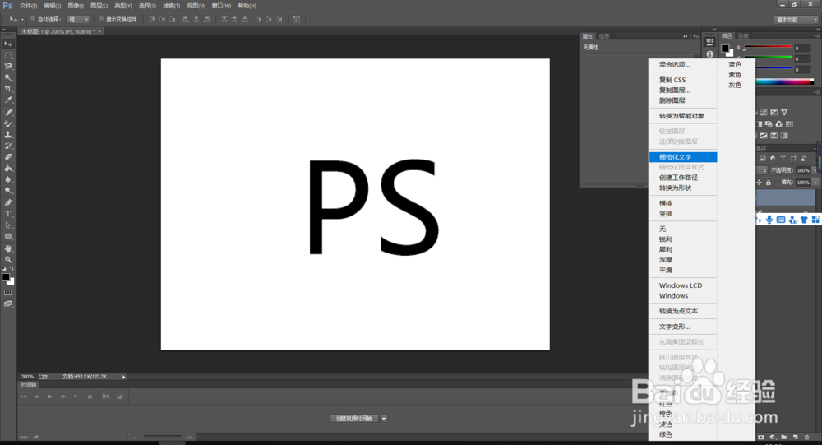Click the R value input field
Screen dimensions: 822x445
[x=802, y=49]
